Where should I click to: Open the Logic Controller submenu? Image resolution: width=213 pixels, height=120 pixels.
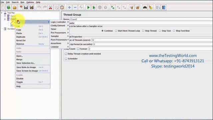tap(60, 22)
